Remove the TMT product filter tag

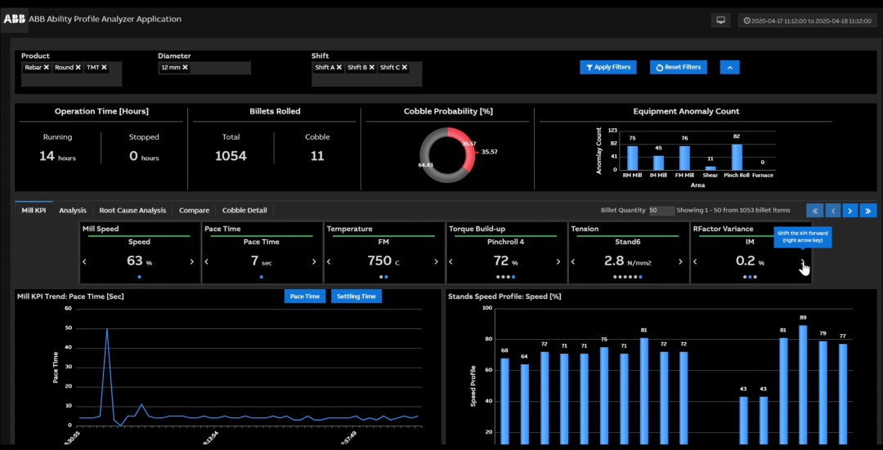click(104, 68)
